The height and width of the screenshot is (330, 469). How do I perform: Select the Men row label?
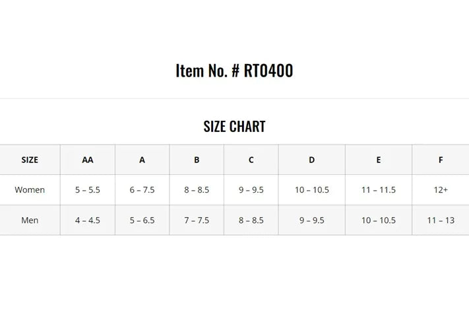coord(30,220)
